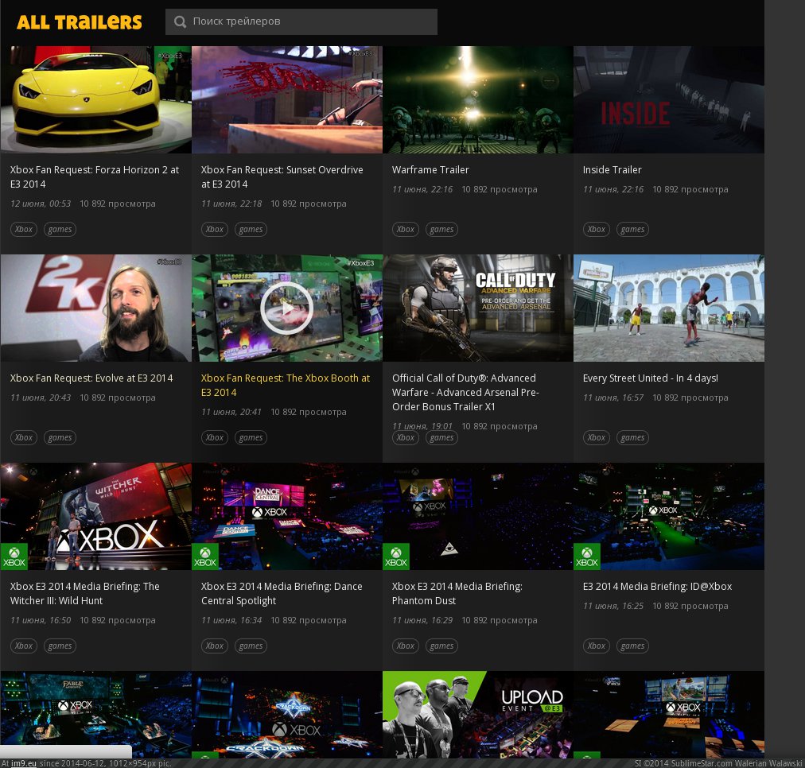
Task: Follow the im9.eu link in footer
Action: [24, 763]
